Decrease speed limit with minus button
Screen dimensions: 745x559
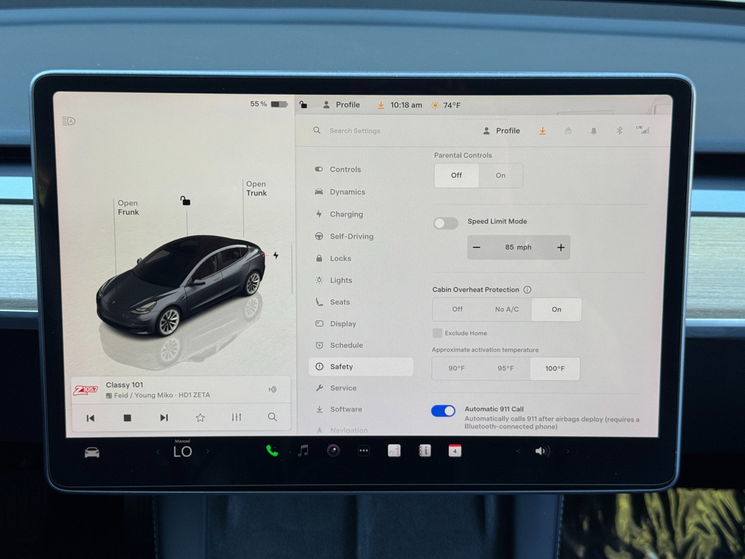coord(476,247)
